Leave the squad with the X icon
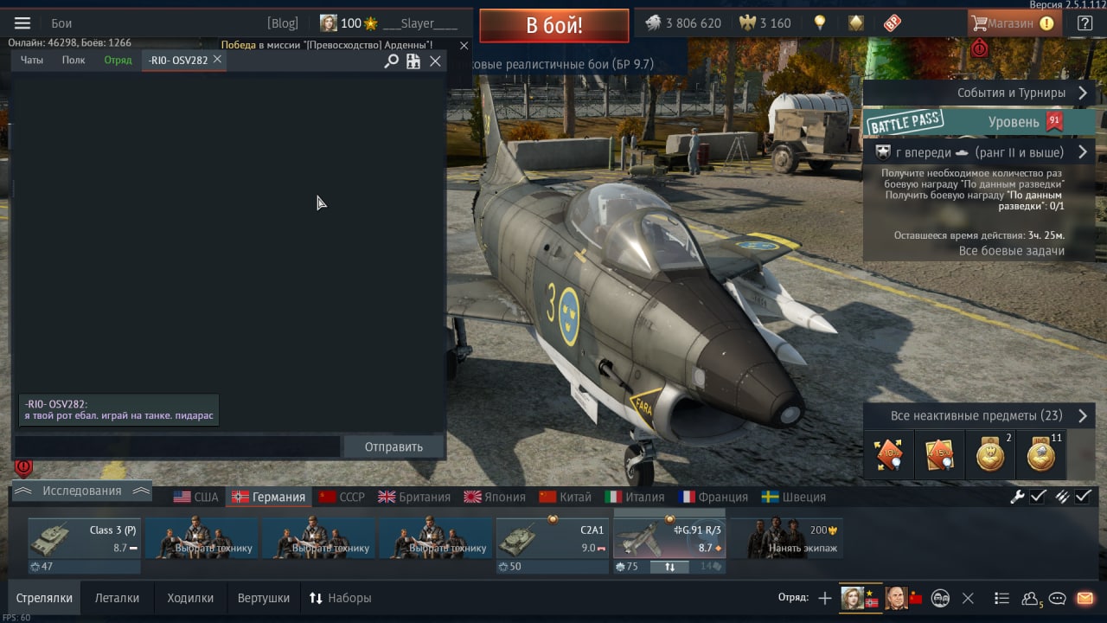 (969, 598)
